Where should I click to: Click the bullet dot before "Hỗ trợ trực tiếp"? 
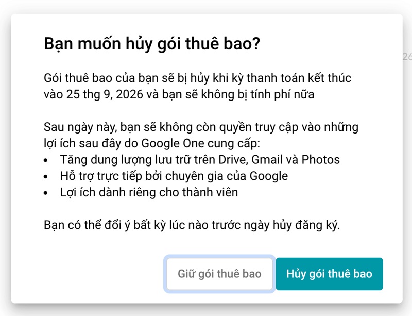coord(47,177)
